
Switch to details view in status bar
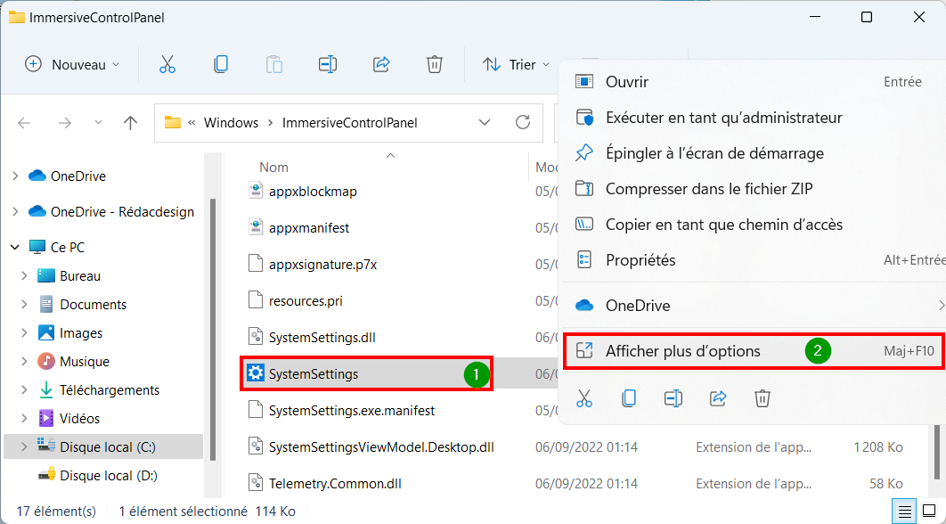click(x=904, y=512)
